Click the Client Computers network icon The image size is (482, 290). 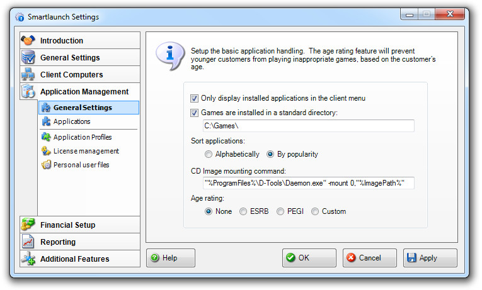29,75
